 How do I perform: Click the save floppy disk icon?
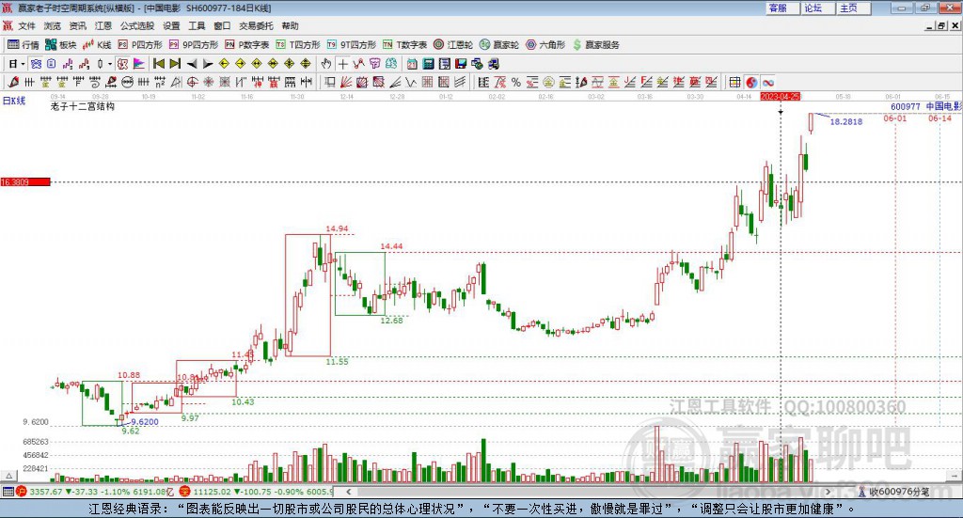coord(461,64)
